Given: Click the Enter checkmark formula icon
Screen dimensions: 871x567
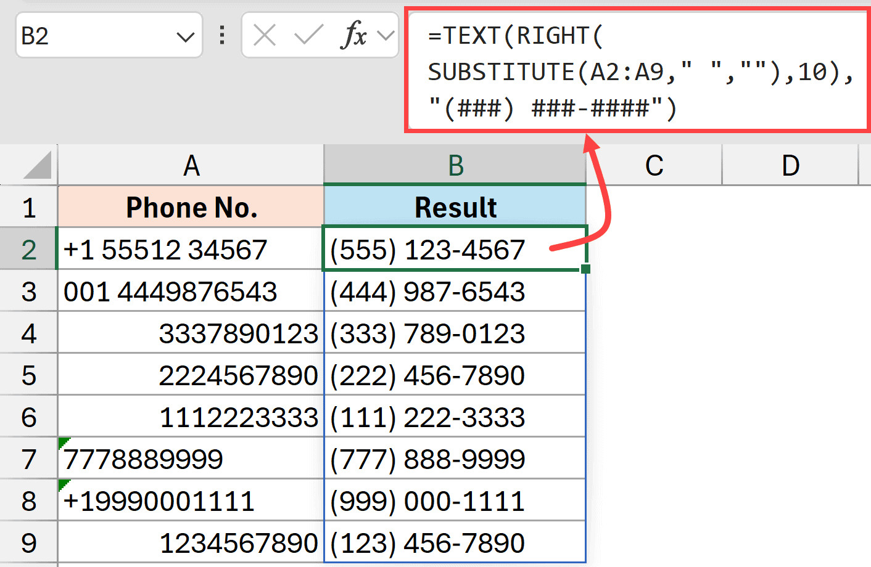Looking at the screenshot, I should (308, 36).
